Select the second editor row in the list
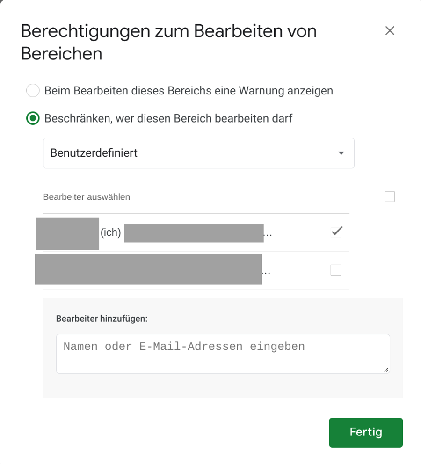421x464 pixels. (164, 270)
